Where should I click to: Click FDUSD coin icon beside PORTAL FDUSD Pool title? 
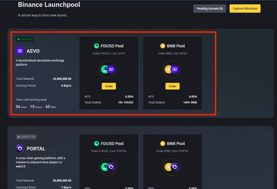click(96, 144)
